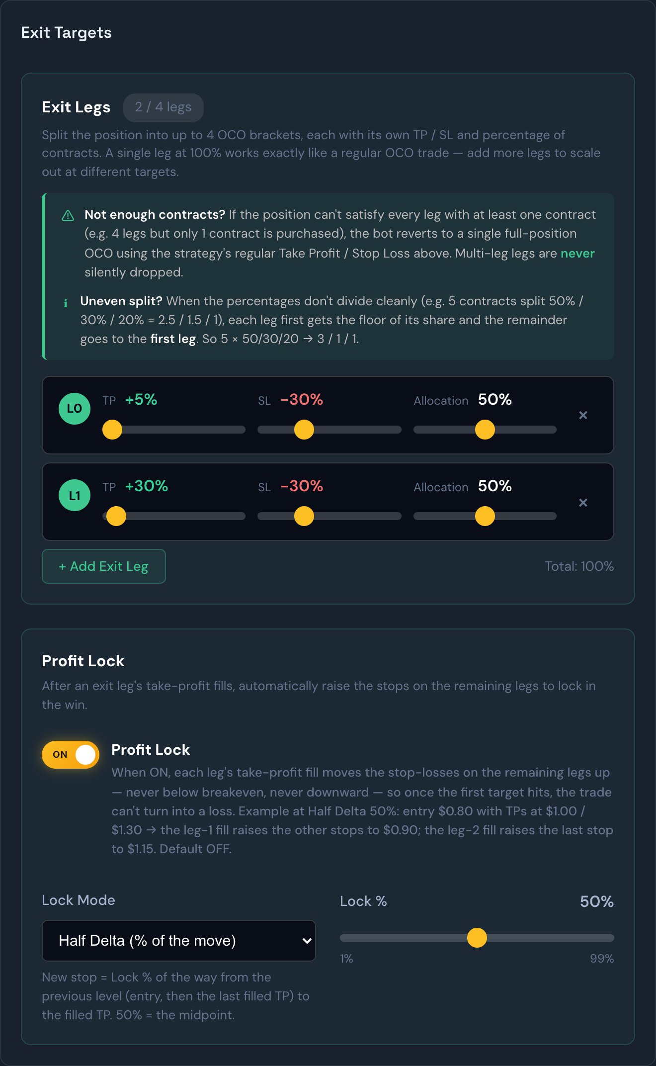Click the 2 / 4 legs counter badge
The height and width of the screenshot is (1066, 656).
coord(164,107)
